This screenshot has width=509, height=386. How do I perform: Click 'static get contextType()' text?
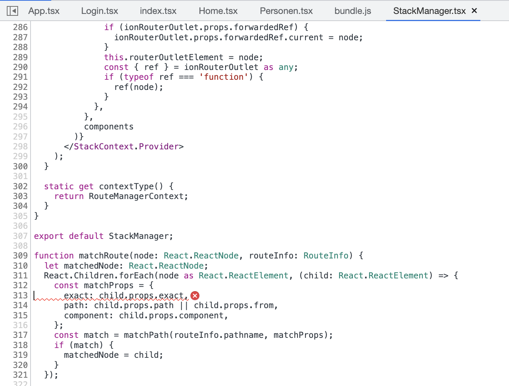tap(104, 186)
